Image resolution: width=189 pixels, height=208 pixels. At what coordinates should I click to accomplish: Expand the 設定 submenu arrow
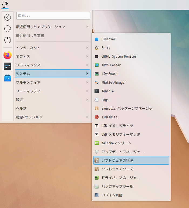click(87, 100)
